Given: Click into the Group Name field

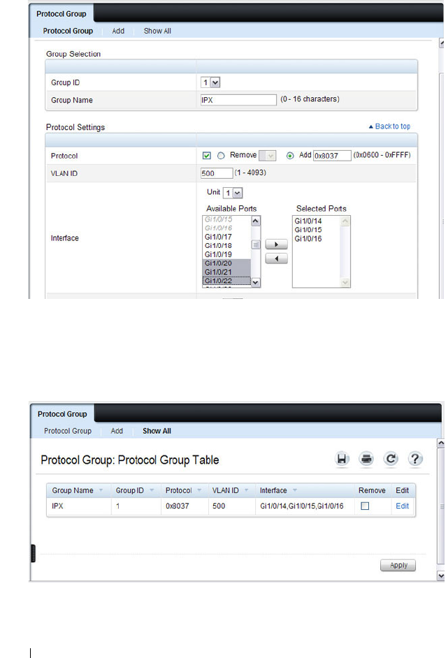Looking at the screenshot, I should click(238, 100).
